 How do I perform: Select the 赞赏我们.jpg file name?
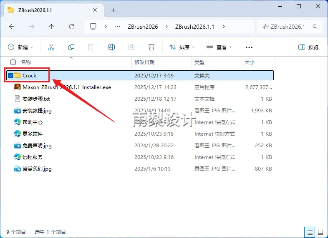pyautogui.click(x=37, y=169)
